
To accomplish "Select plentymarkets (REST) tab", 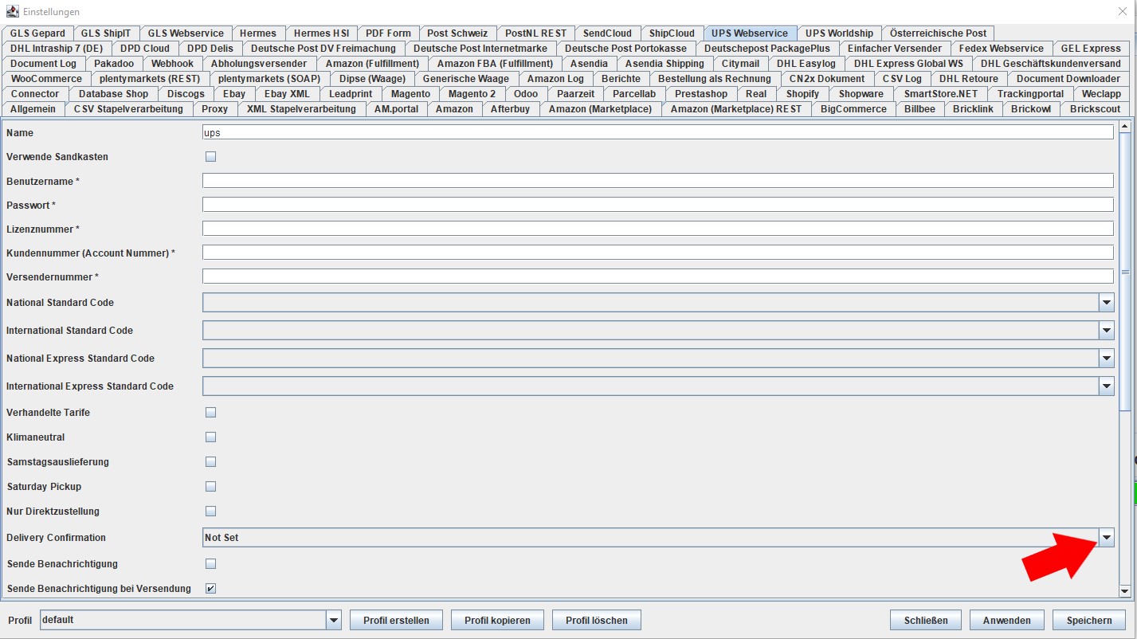I will pyautogui.click(x=151, y=79).
